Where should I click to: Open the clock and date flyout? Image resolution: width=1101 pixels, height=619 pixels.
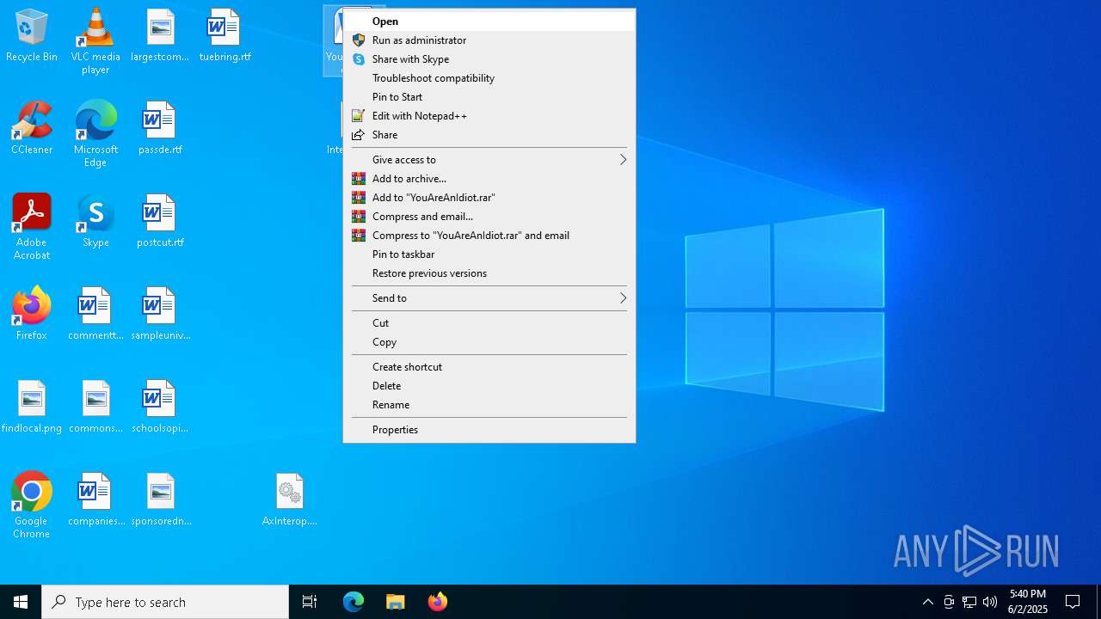click(1028, 602)
